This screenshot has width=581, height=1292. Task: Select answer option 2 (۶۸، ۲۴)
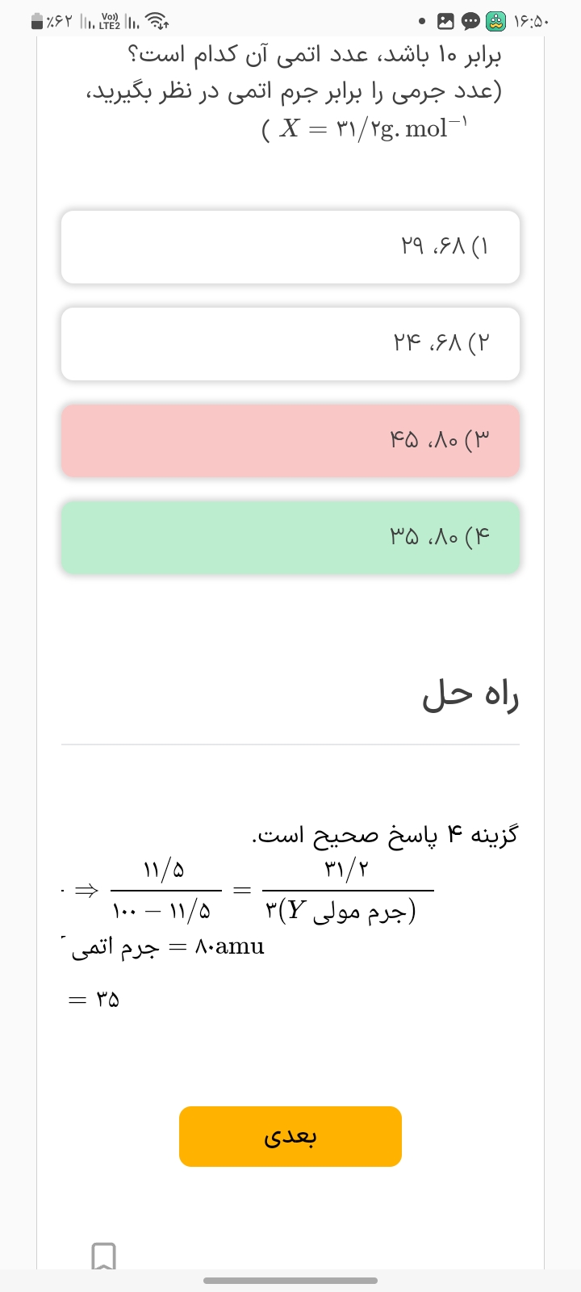coord(290,344)
